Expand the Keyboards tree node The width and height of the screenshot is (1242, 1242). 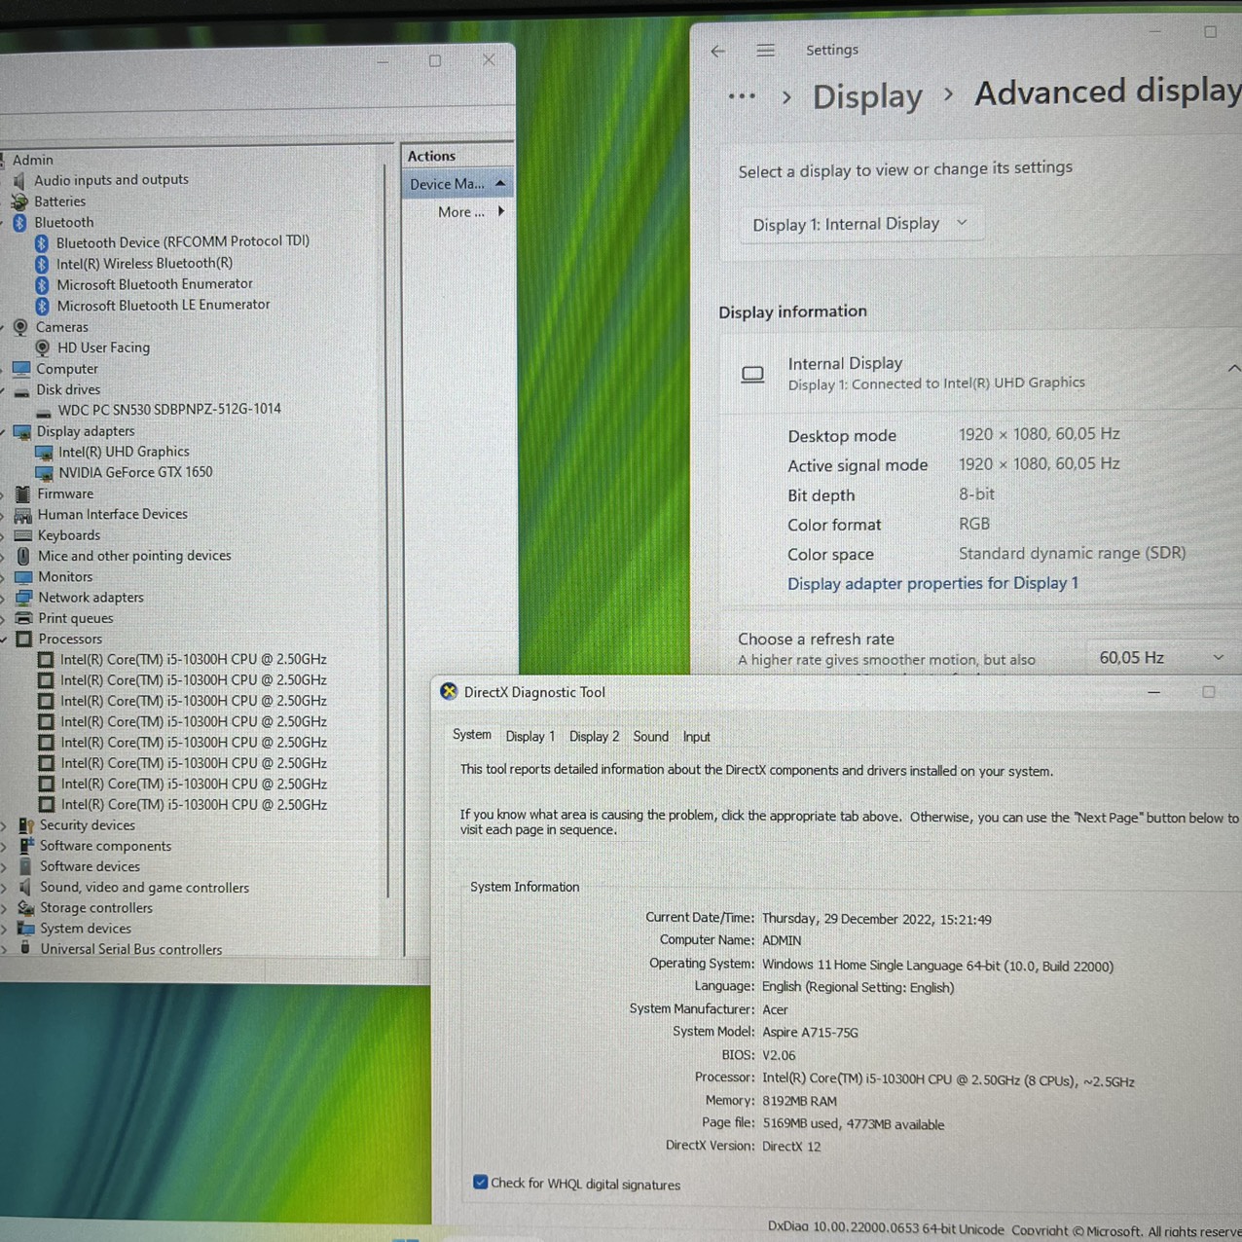pos(4,535)
